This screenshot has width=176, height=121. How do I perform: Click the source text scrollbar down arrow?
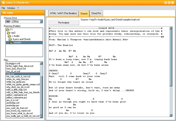(x=171, y=115)
